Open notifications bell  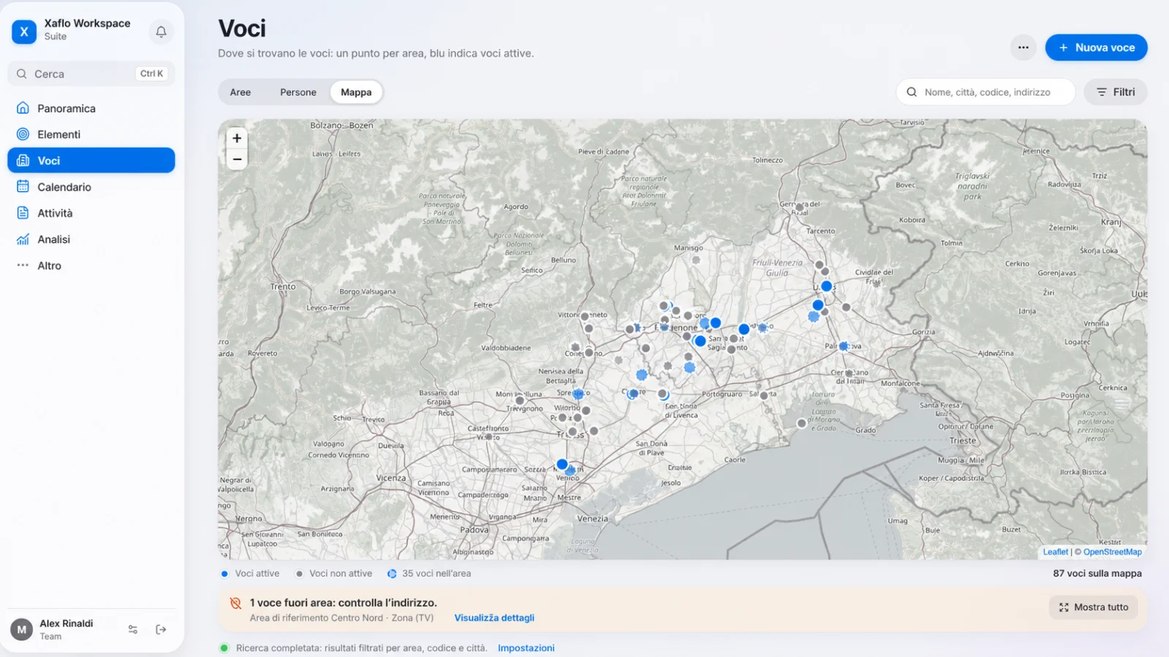(161, 31)
